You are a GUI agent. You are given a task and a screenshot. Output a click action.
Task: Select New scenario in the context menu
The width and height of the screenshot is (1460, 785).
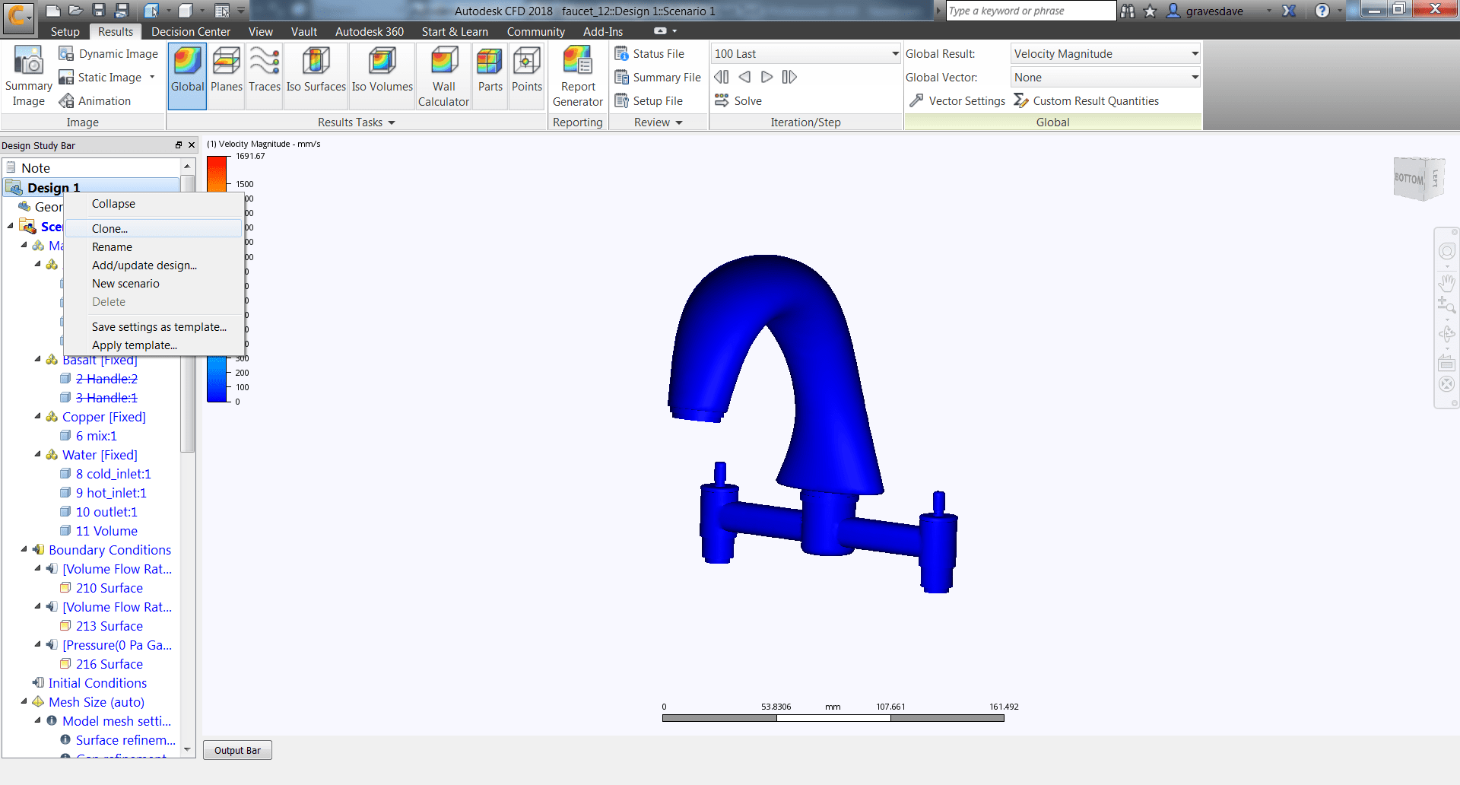tap(125, 283)
